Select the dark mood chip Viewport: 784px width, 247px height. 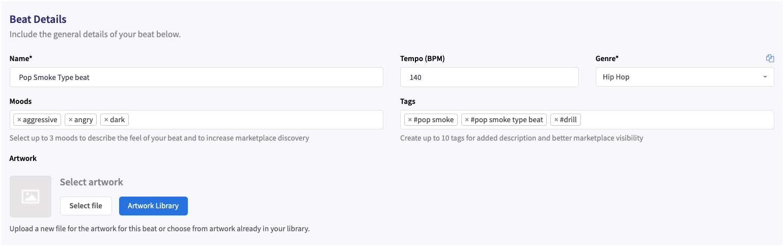[x=115, y=120]
